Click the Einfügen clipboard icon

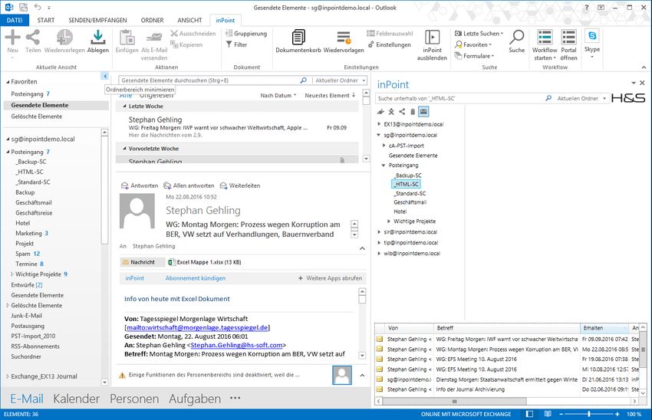(127, 37)
